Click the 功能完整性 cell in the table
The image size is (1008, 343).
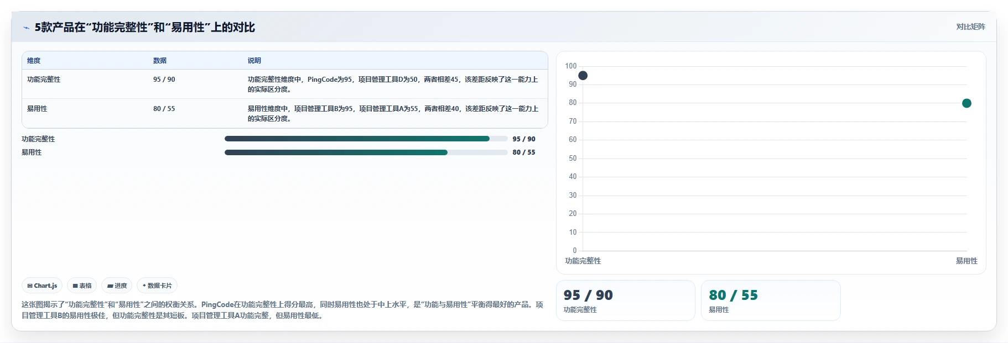tap(44, 80)
